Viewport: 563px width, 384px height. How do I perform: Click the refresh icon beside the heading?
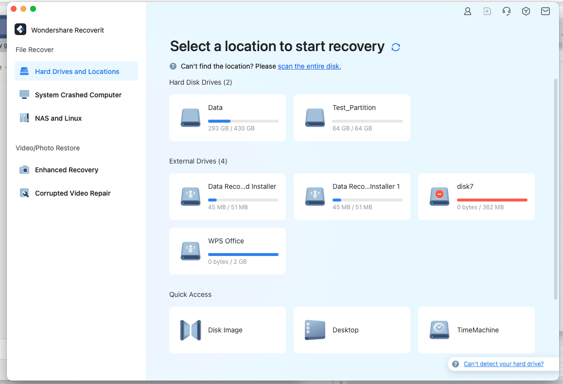396,47
